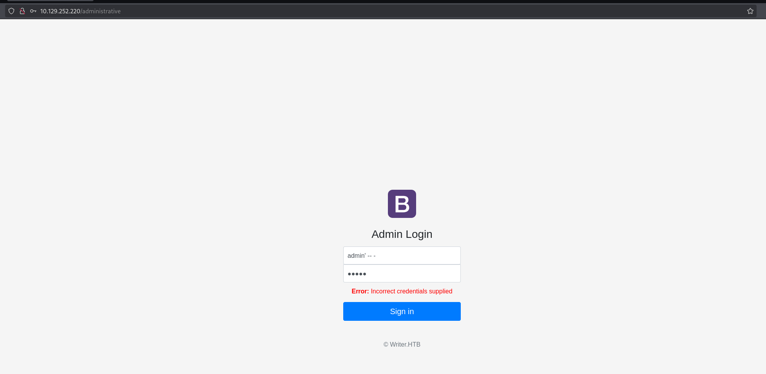Select the browser tab at top left
Viewport: 766px width, 374px height.
point(50,1)
